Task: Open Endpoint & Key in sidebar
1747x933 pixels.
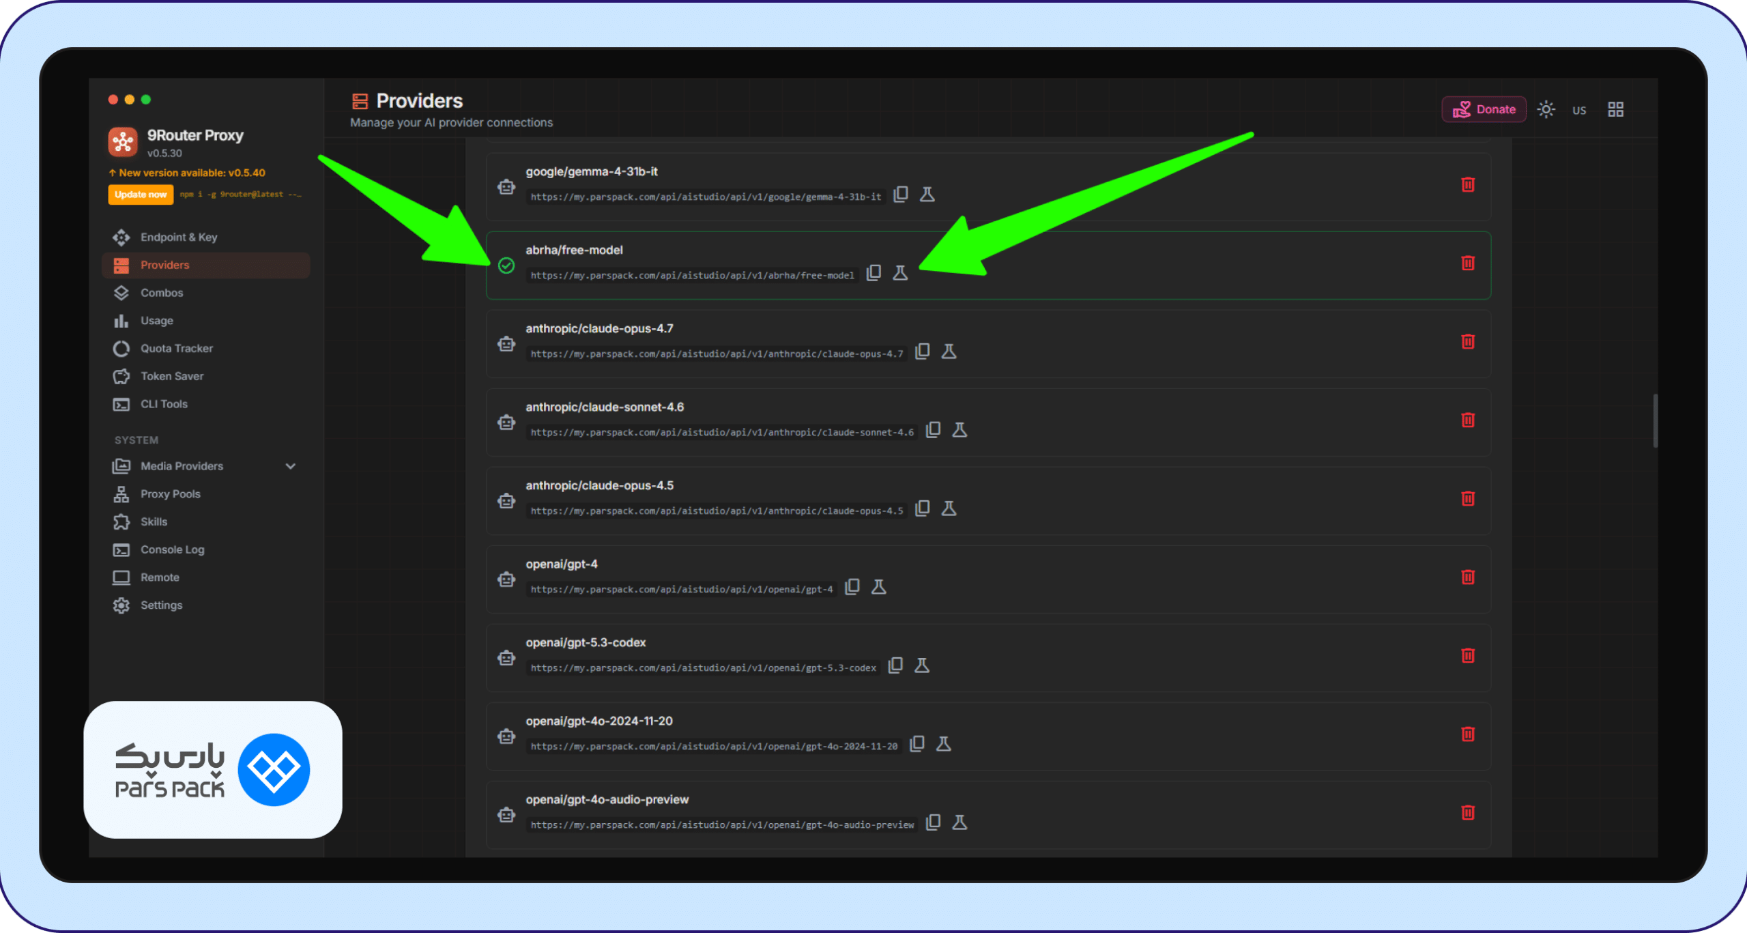Action: point(205,238)
